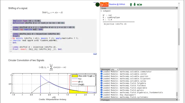Click the info icon beside mathcomp.solvable.commutator
This screenshot has height=103, width=185.
point(101,72)
